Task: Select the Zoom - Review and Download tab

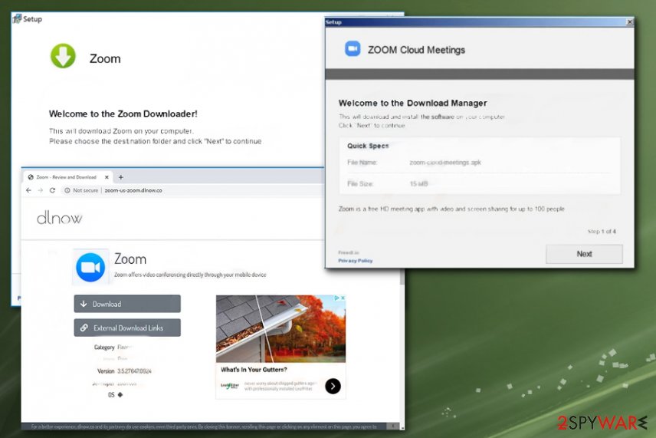Action: [66, 177]
